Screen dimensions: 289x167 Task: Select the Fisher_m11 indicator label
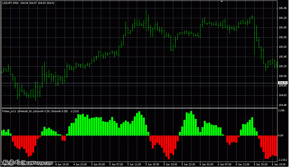9,111
